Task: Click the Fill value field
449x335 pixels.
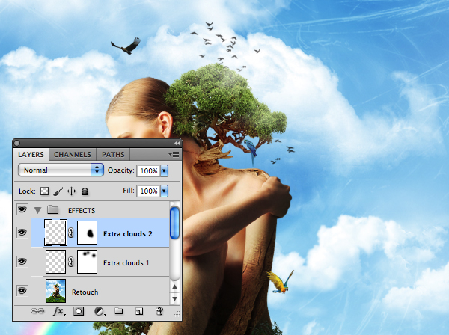Action: [148, 191]
